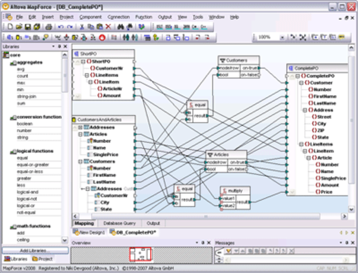Switch to the New Design1 document tab

pyautogui.click(x=89, y=233)
